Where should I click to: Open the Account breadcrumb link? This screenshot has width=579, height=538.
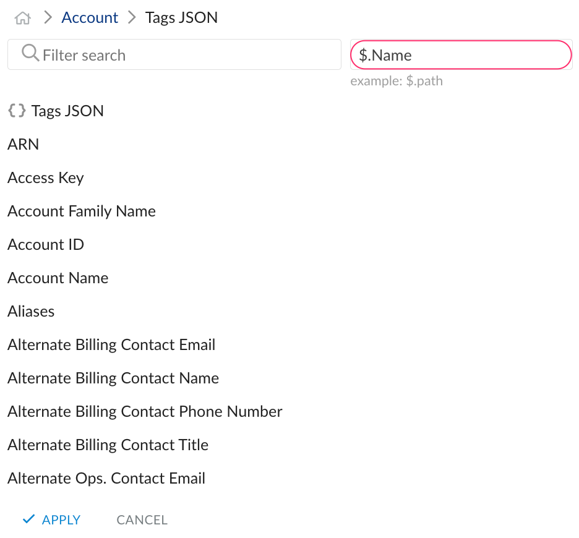tap(90, 17)
